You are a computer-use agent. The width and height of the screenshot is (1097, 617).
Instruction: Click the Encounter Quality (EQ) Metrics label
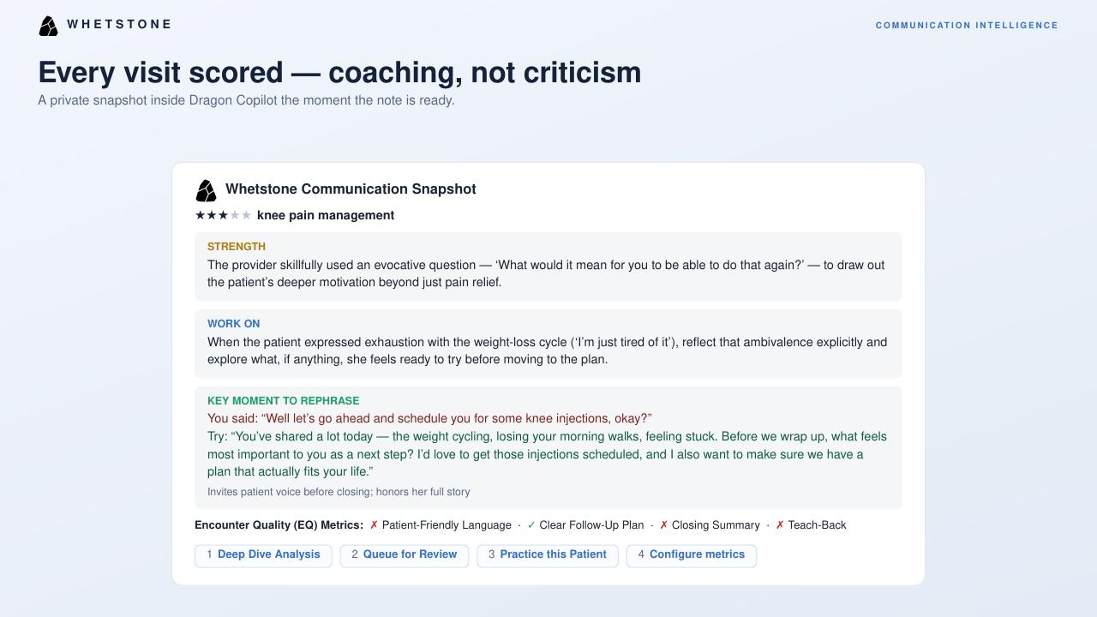tap(279, 524)
